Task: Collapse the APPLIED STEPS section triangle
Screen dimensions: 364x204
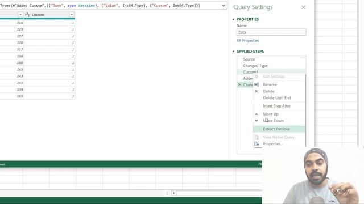Action: (233, 52)
